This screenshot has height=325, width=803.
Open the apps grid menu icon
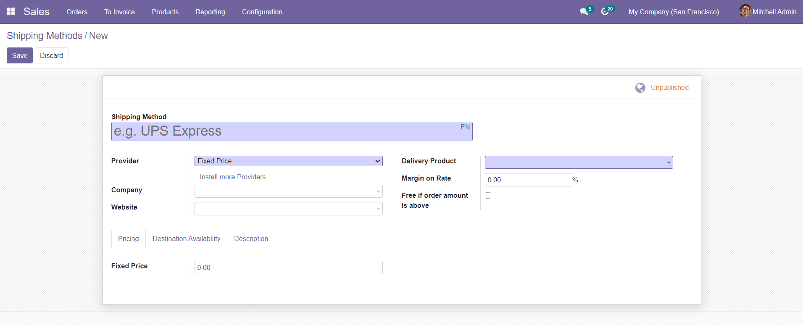tap(11, 11)
